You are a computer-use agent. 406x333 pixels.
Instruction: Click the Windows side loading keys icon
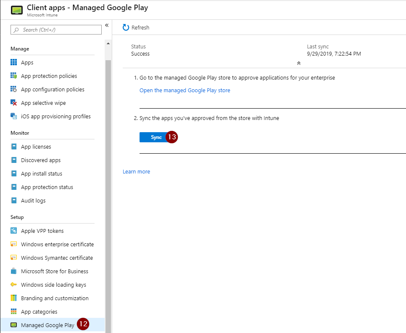13,285
